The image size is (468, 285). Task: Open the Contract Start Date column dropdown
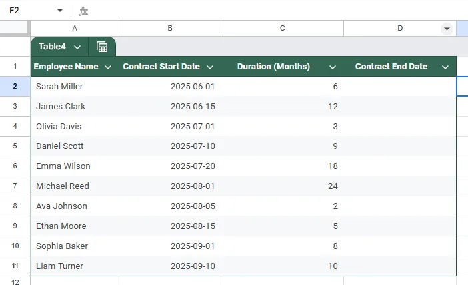(210, 67)
